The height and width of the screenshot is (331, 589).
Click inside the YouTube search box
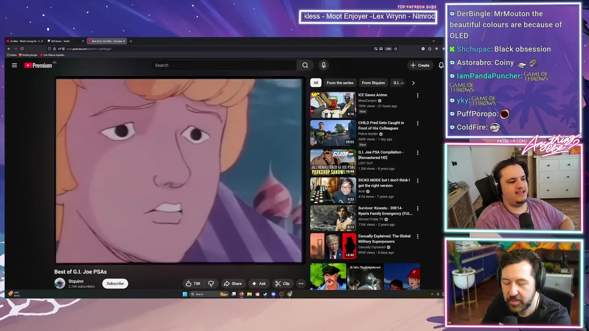225,65
